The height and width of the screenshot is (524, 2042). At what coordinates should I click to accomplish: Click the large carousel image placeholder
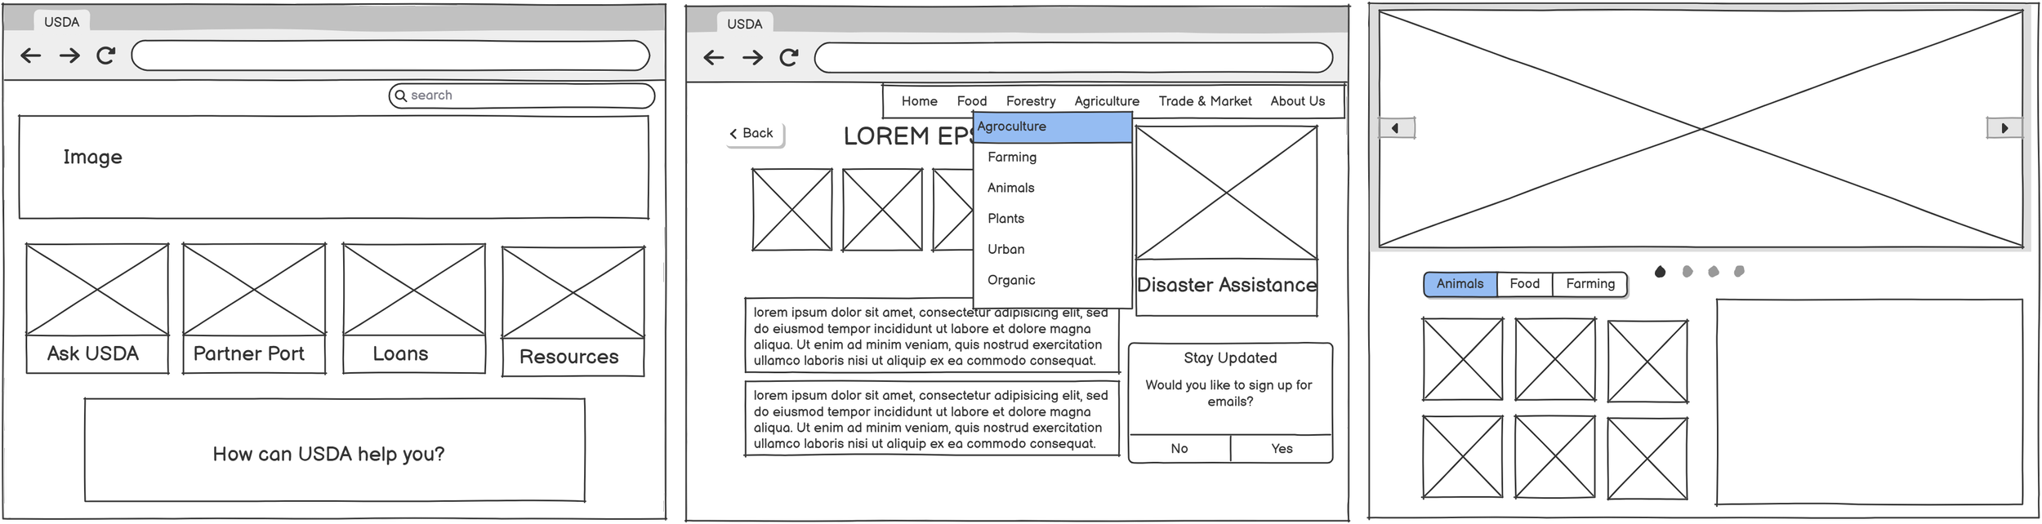[1701, 128]
